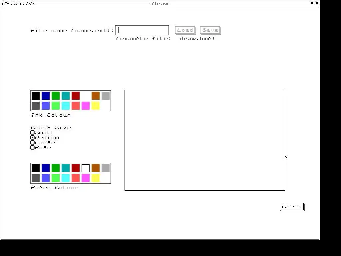This screenshot has height=256, width=341.
Task: Pick teal in the Ink Colour palette
Action: tap(66, 96)
